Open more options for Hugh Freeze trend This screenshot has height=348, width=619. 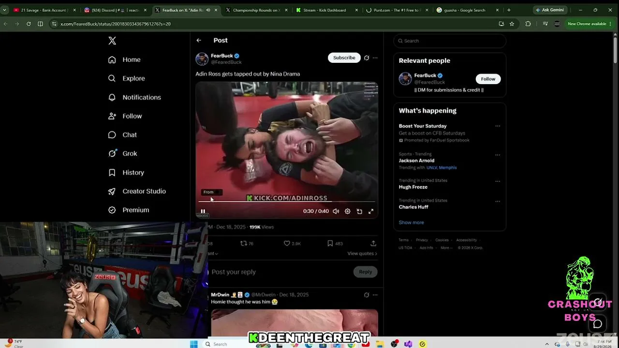[498, 181]
